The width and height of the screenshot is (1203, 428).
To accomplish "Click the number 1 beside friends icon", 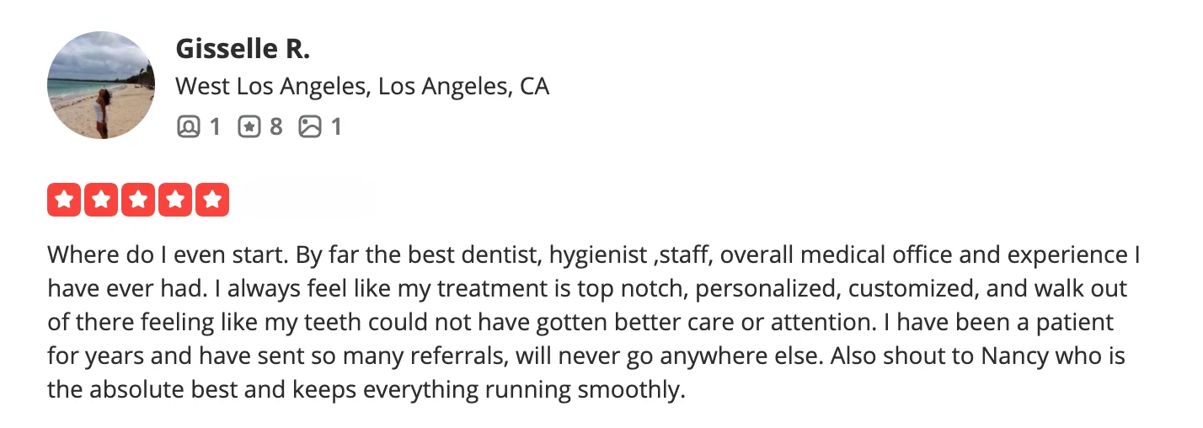I will tap(215, 127).
